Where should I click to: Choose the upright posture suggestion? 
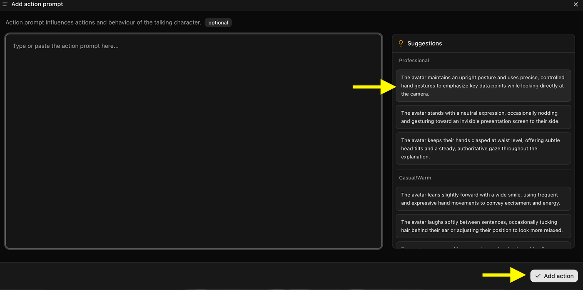[x=483, y=86]
